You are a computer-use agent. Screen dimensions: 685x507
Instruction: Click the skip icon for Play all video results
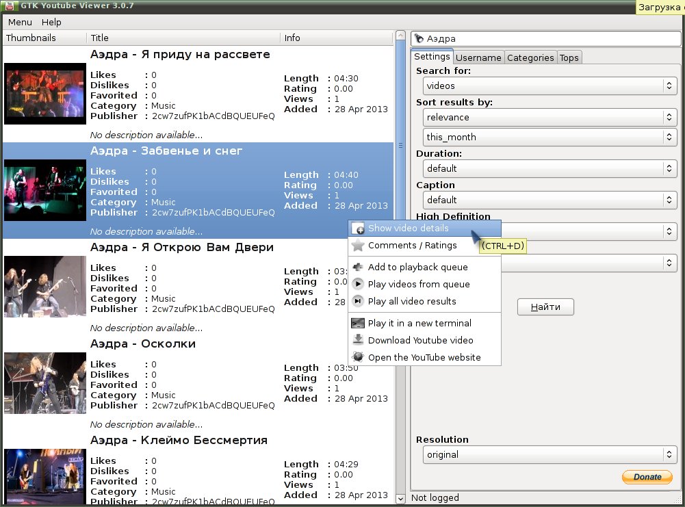click(x=358, y=301)
